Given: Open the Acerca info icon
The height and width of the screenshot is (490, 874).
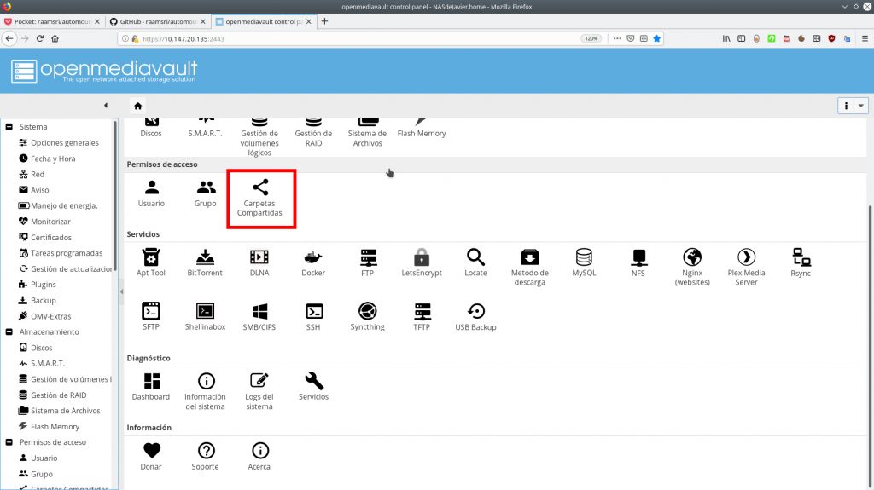Looking at the screenshot, I should click(259, 456).
